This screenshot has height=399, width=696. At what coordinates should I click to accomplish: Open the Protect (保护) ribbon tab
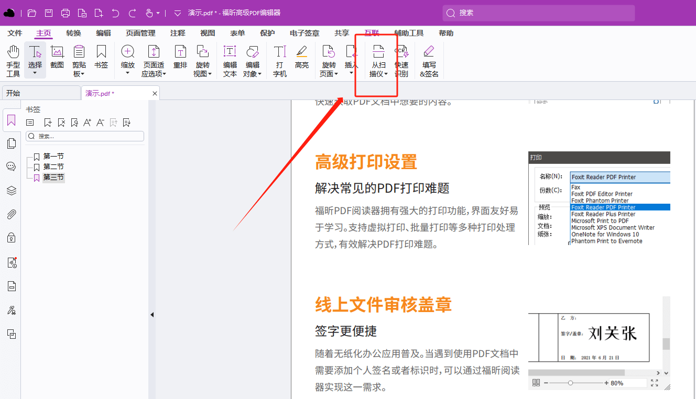point(267,33)
